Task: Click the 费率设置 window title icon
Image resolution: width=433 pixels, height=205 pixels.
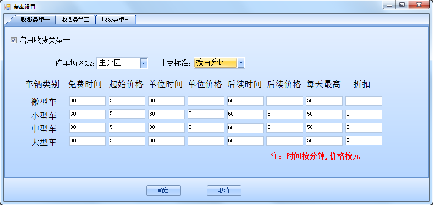Action: 7,6
